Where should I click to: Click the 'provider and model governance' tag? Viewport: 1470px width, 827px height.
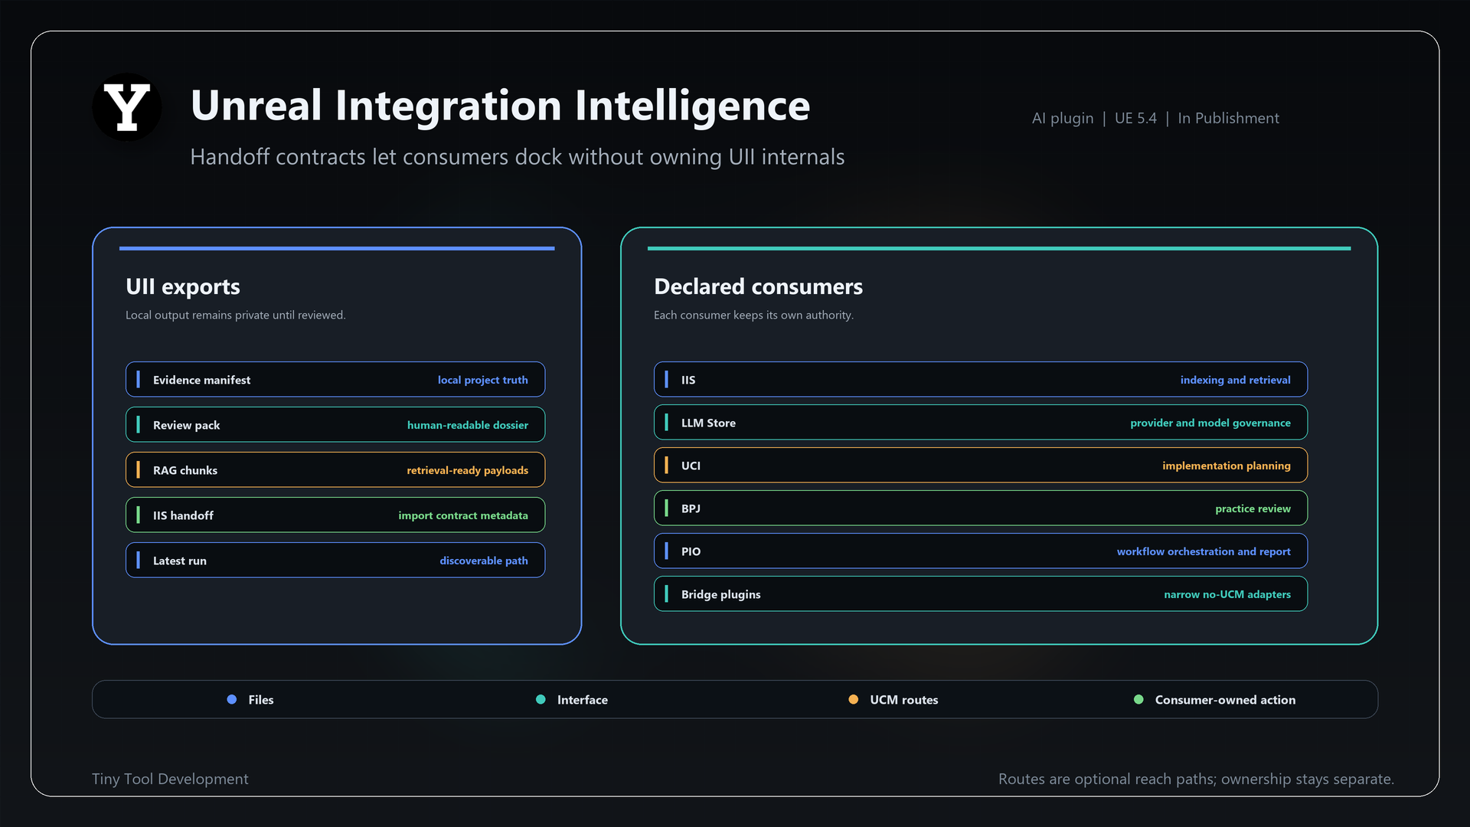coord(1210,423)
